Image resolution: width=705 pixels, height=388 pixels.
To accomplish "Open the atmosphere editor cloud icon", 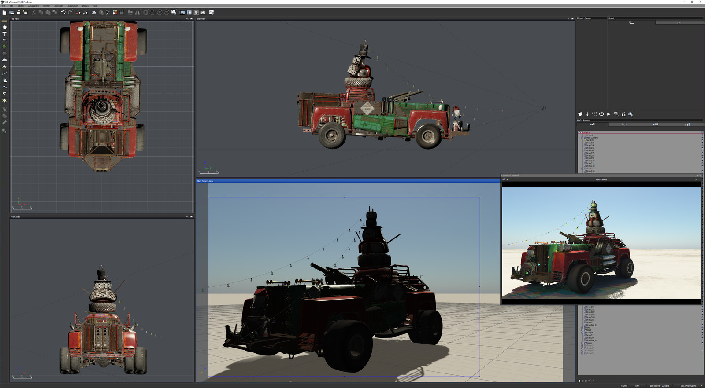I will [x=94, y=12].
